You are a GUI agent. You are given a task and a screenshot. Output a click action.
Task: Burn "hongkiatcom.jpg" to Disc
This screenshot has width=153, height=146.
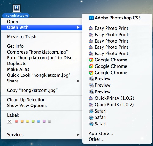[41, 58]
